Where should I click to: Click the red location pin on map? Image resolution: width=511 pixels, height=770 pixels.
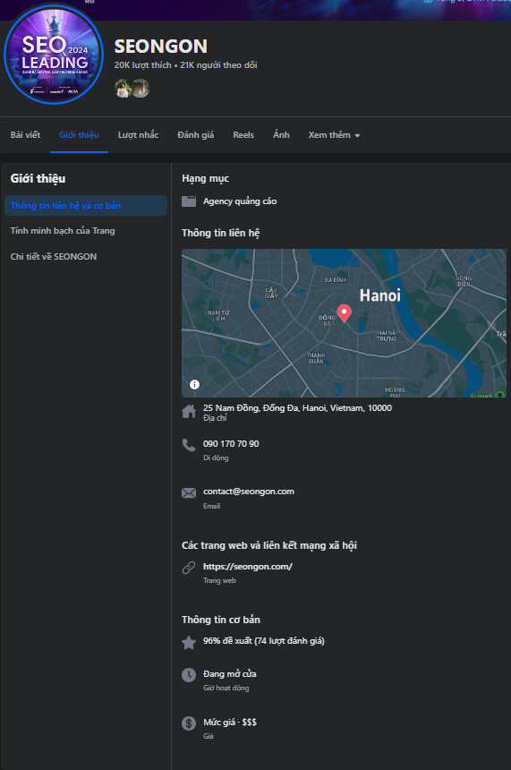pyautogui.click(x=345, y=312)
